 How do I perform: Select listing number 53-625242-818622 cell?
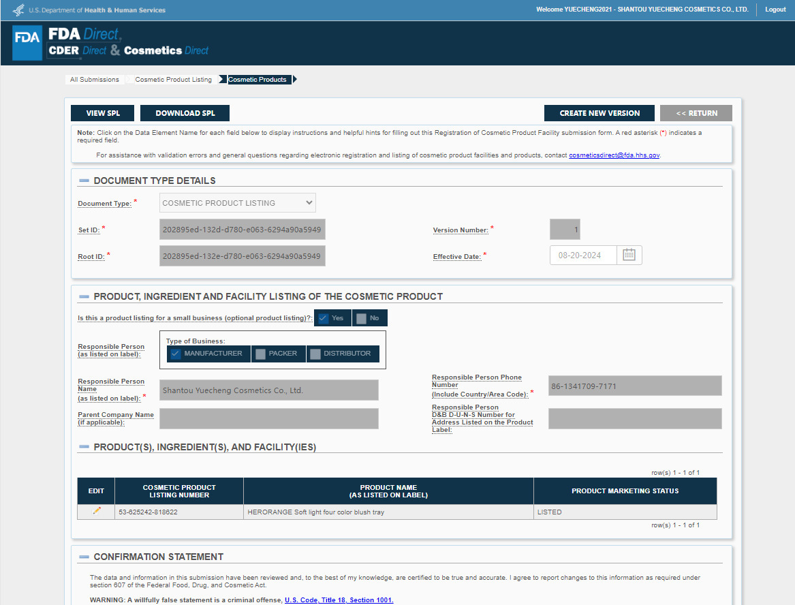(x=179, y=512)
